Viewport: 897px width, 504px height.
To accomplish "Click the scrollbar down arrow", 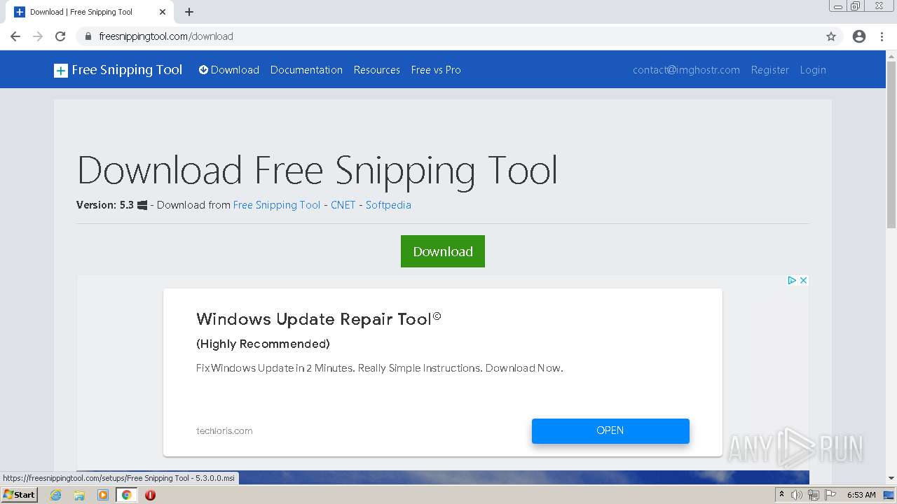I will click(891, 479).
